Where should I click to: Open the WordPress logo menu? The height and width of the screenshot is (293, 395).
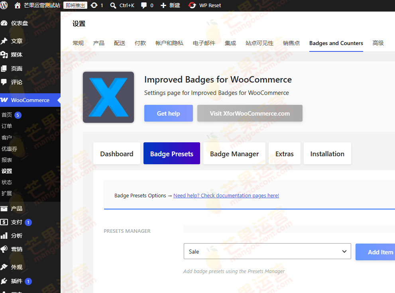pos(4,5)
